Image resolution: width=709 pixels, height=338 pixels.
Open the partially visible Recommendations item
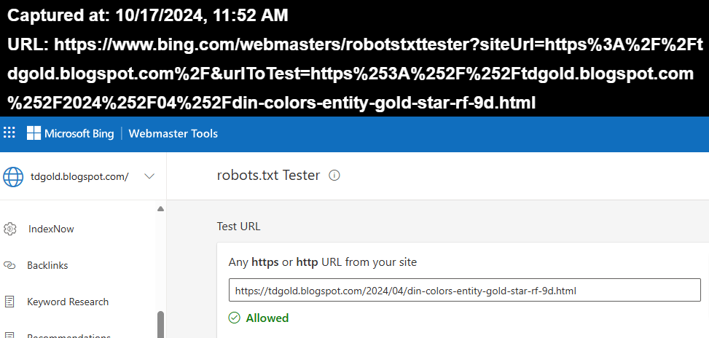tap(68, 335)
